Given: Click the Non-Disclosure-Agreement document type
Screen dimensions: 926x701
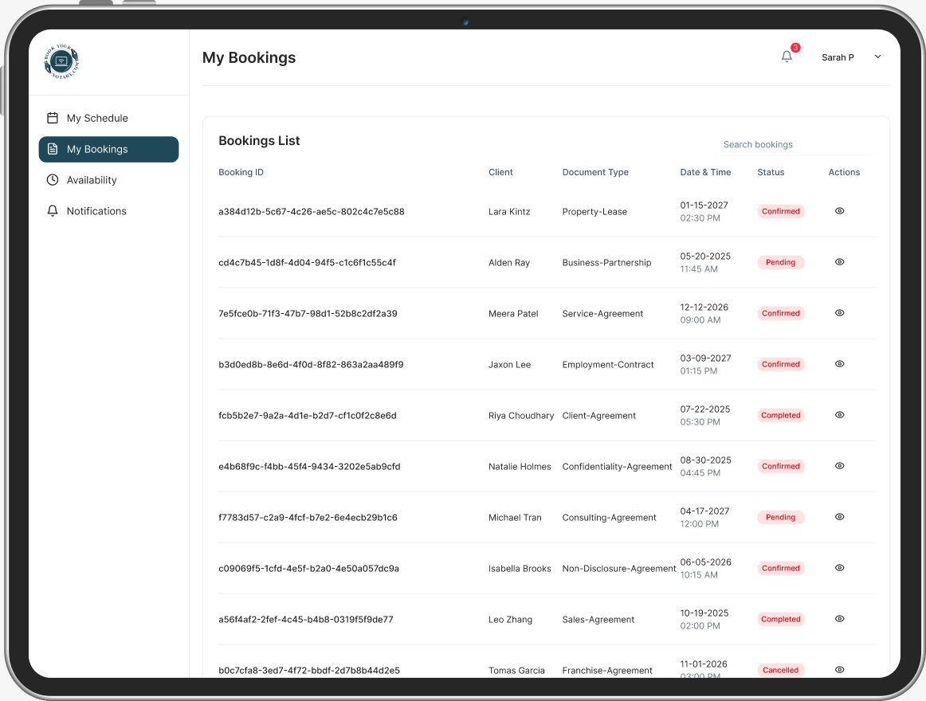Looking at the screenshot, I should coord(619,568).
